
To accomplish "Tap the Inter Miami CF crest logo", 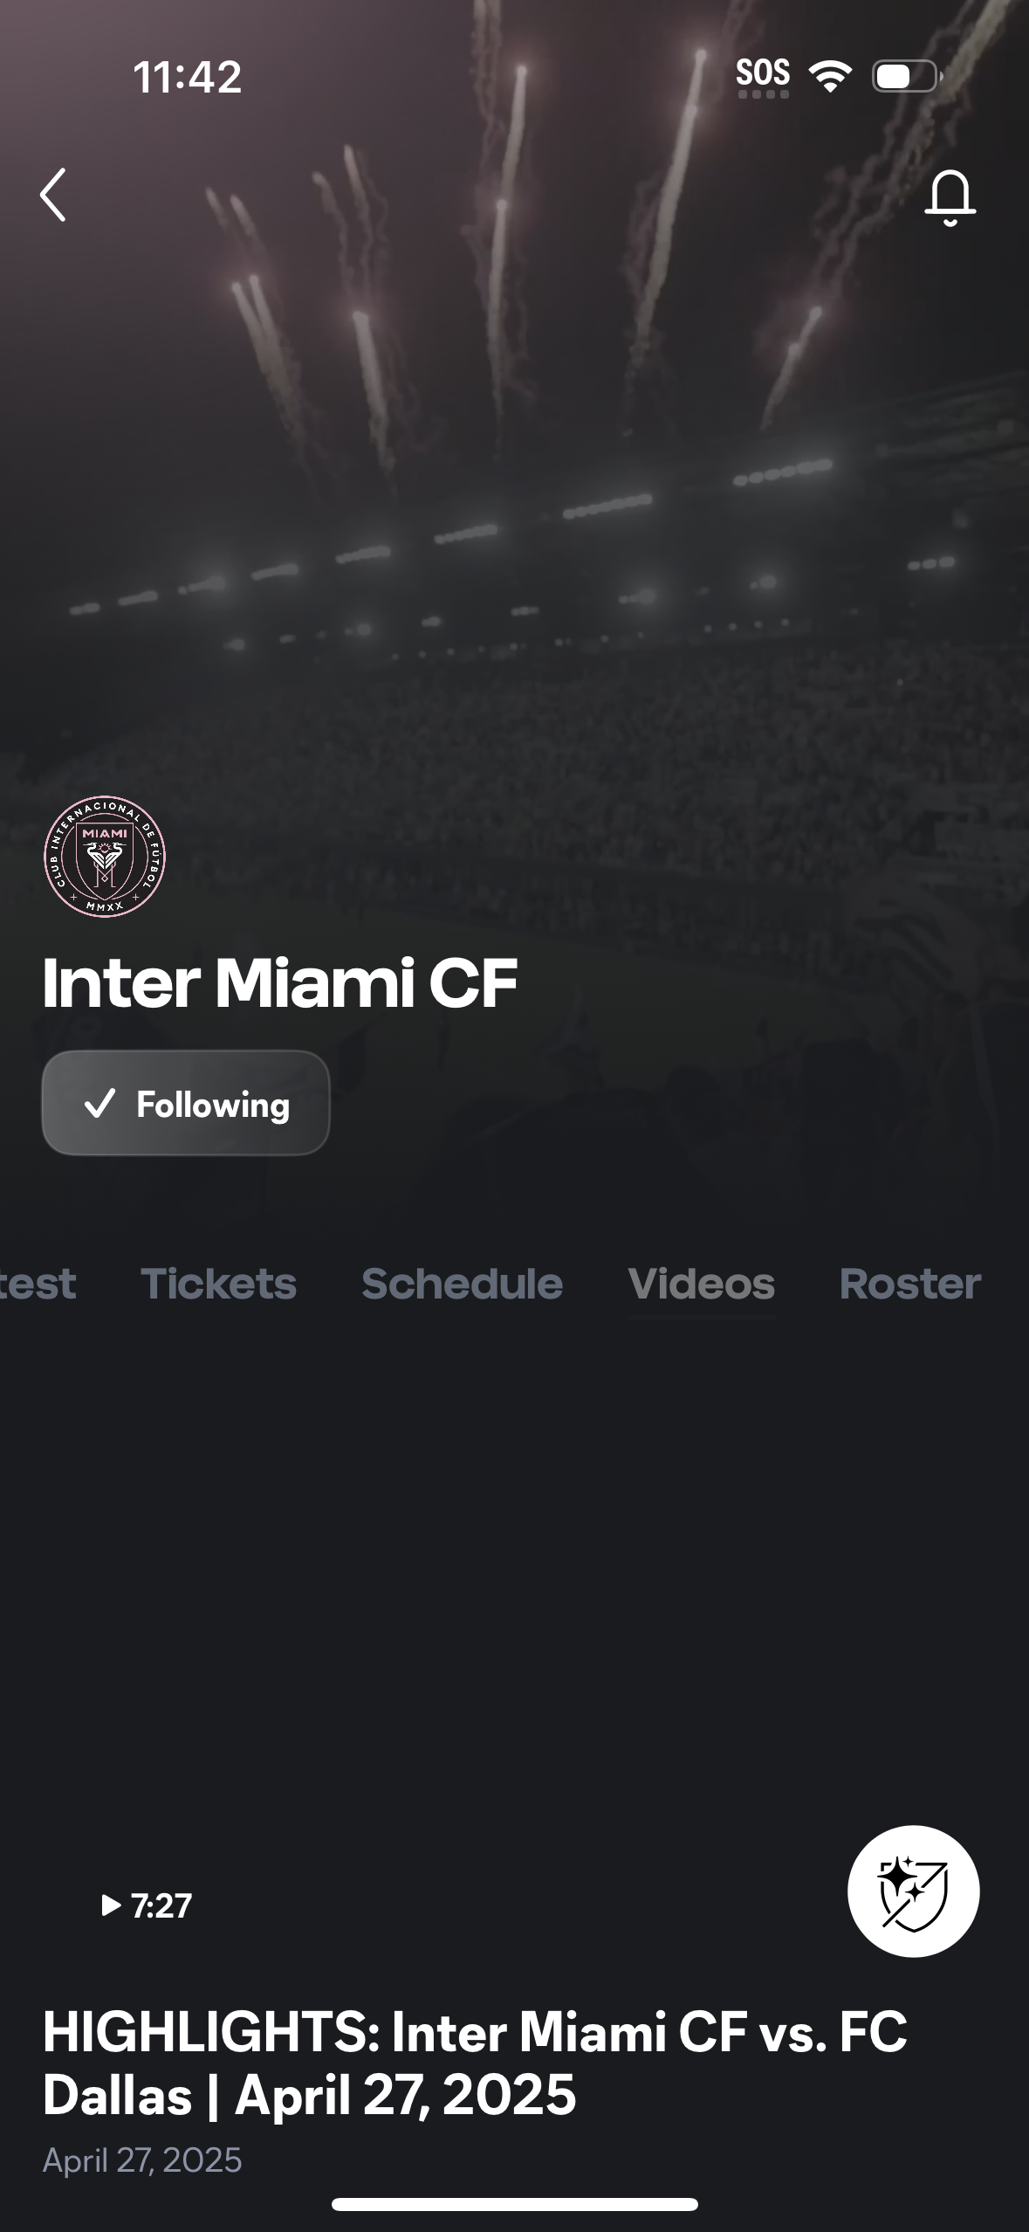I will coord(108,860).
